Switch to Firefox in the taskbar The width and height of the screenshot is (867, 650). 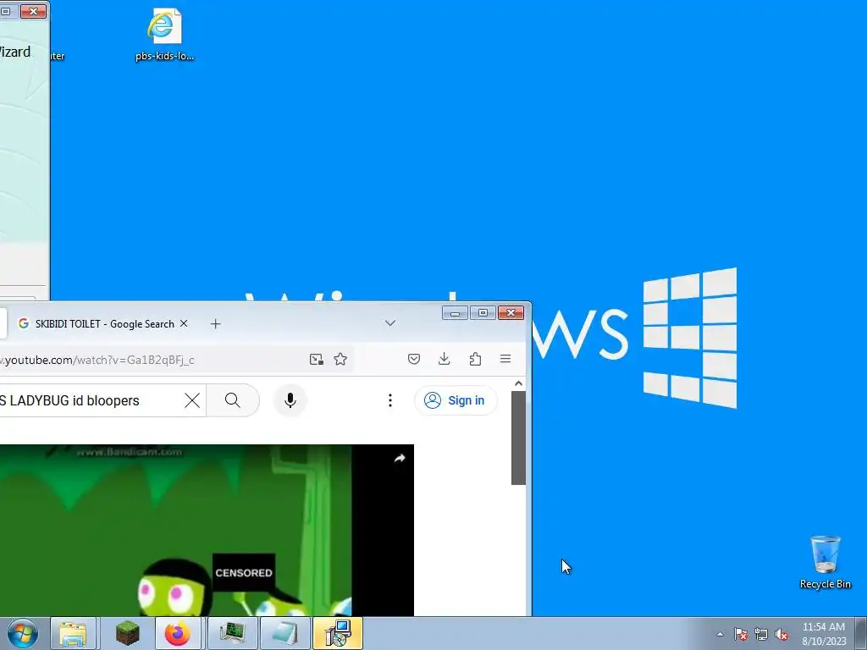coord(178,633)
